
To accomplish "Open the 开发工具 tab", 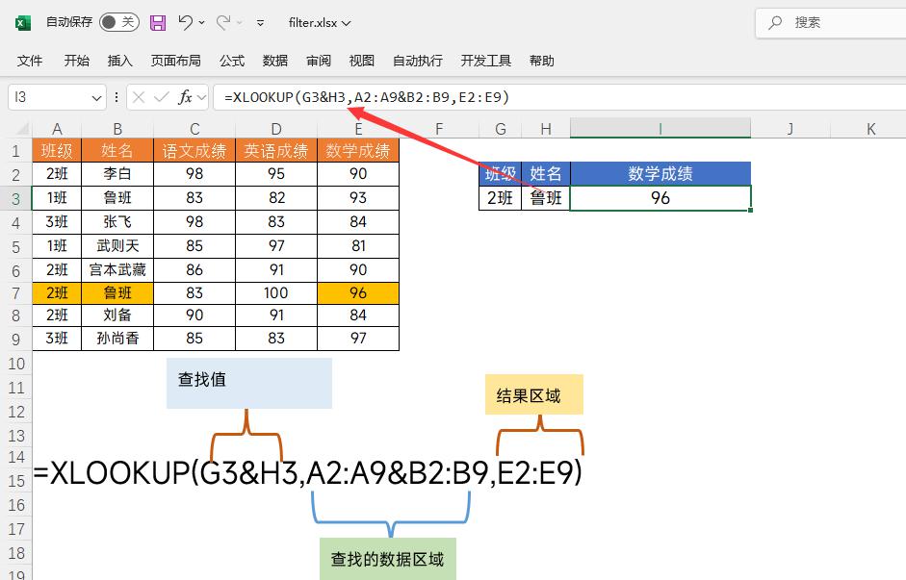I will tap(486, 61).
